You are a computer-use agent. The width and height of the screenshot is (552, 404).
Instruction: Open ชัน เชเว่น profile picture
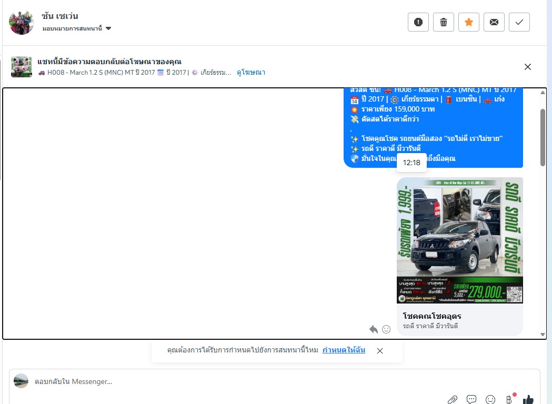pyautogui.click(x=22, y=23)
